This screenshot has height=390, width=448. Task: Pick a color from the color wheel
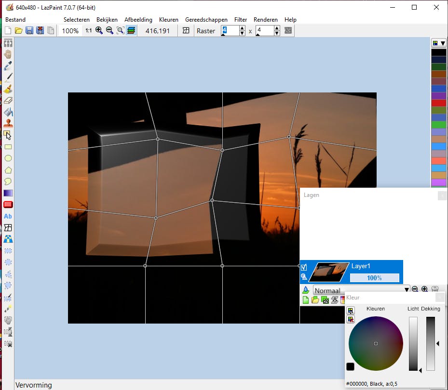(376, 343)
